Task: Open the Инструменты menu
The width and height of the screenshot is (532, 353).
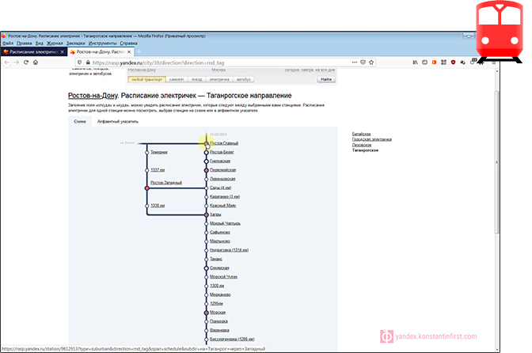Action: pos(102,44)
